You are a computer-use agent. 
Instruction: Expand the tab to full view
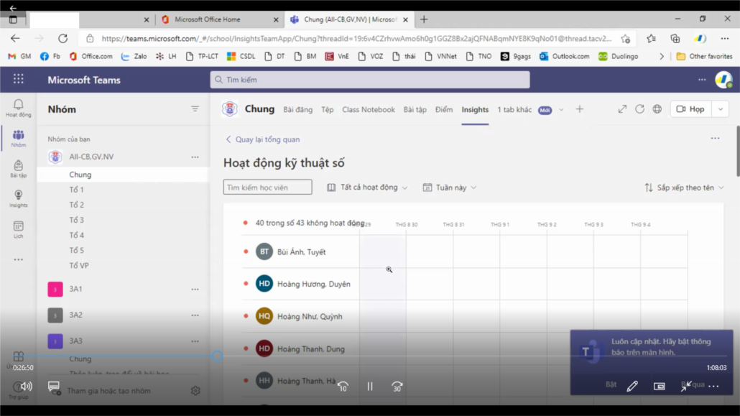coord(622,109)
